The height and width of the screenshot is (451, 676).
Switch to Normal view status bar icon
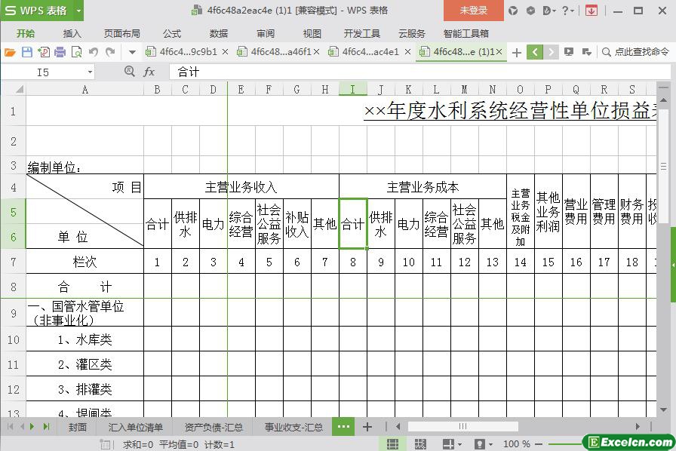tap(392, 444)
